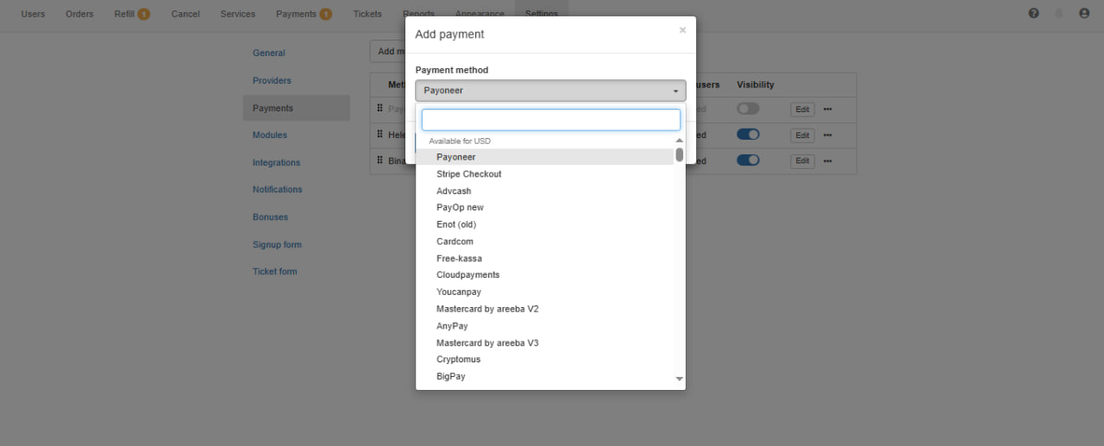Viewport: 1104px width, 446px height.
Task: Grab the drag handle on the last payment row
Action: 379,160
